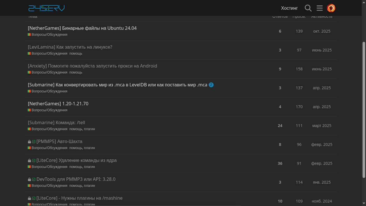Open NetherGames Ubuntu 24.04 binaries topic
This screenshot has height=206, width=366.
(82, 28)
